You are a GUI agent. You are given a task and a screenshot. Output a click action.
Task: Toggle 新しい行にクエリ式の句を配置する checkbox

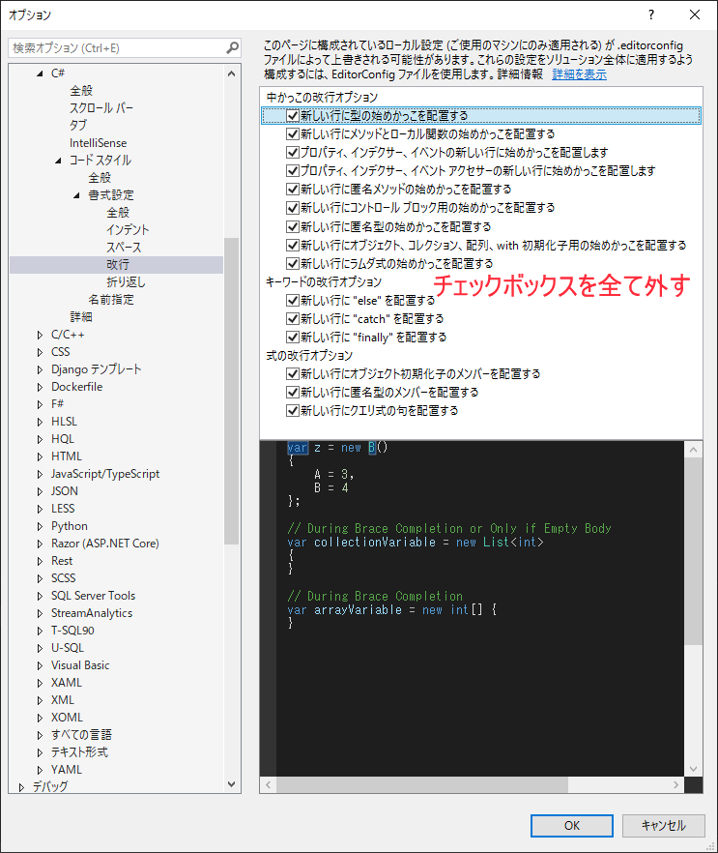click(293, 411)
